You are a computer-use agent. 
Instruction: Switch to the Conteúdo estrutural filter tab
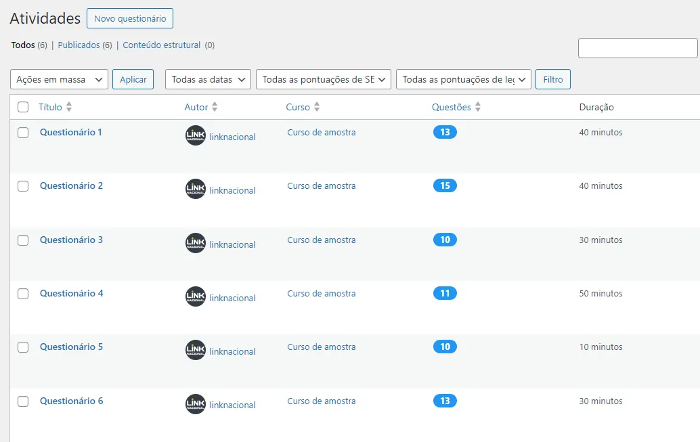point(161,45)
